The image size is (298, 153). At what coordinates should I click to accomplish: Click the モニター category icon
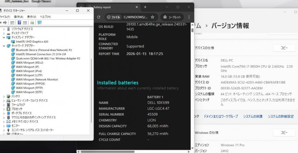(8, 126)
